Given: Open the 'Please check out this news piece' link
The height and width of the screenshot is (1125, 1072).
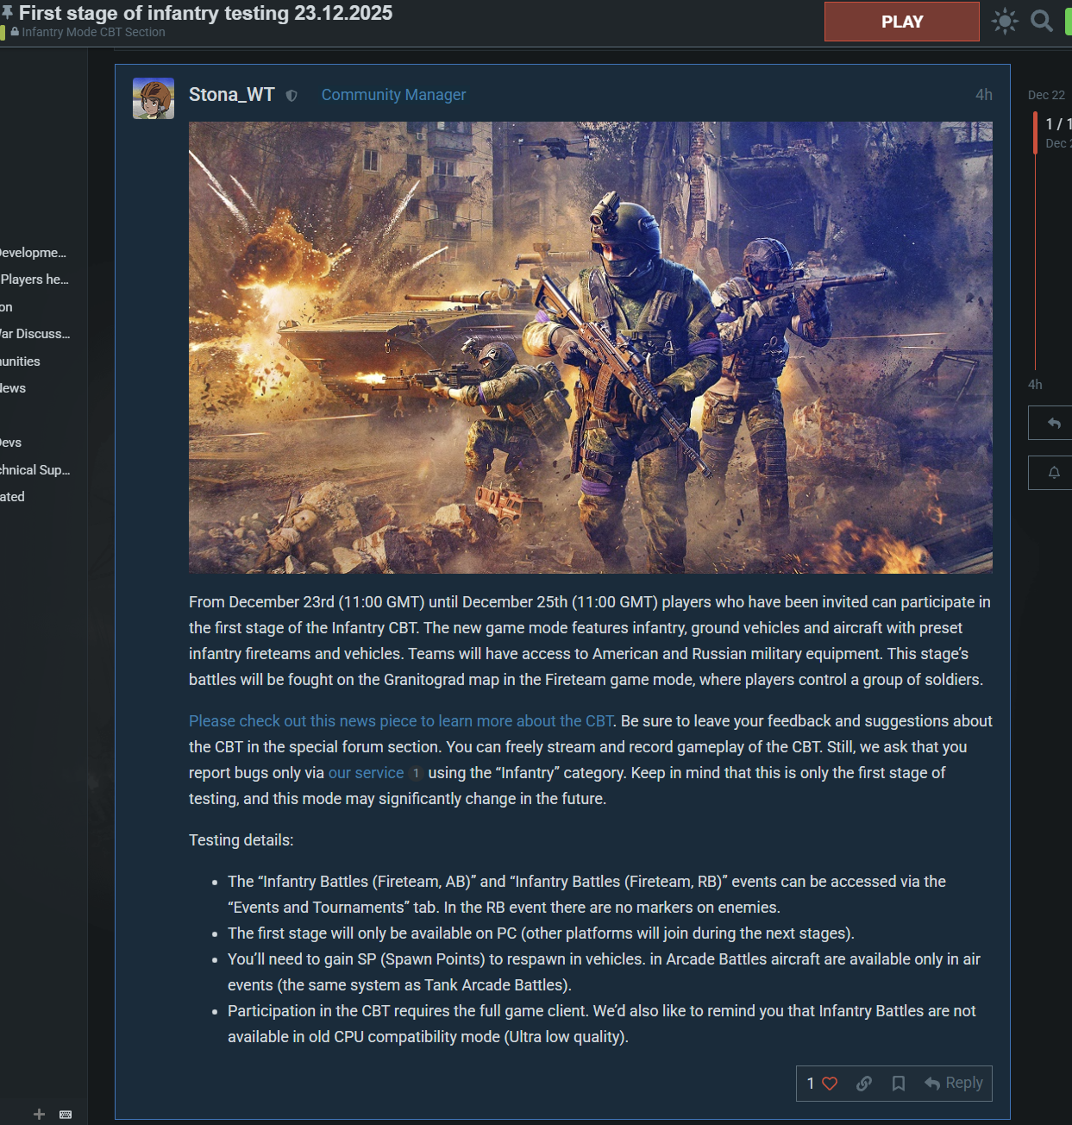Looking at the screenshot, I should coord(401,721).
